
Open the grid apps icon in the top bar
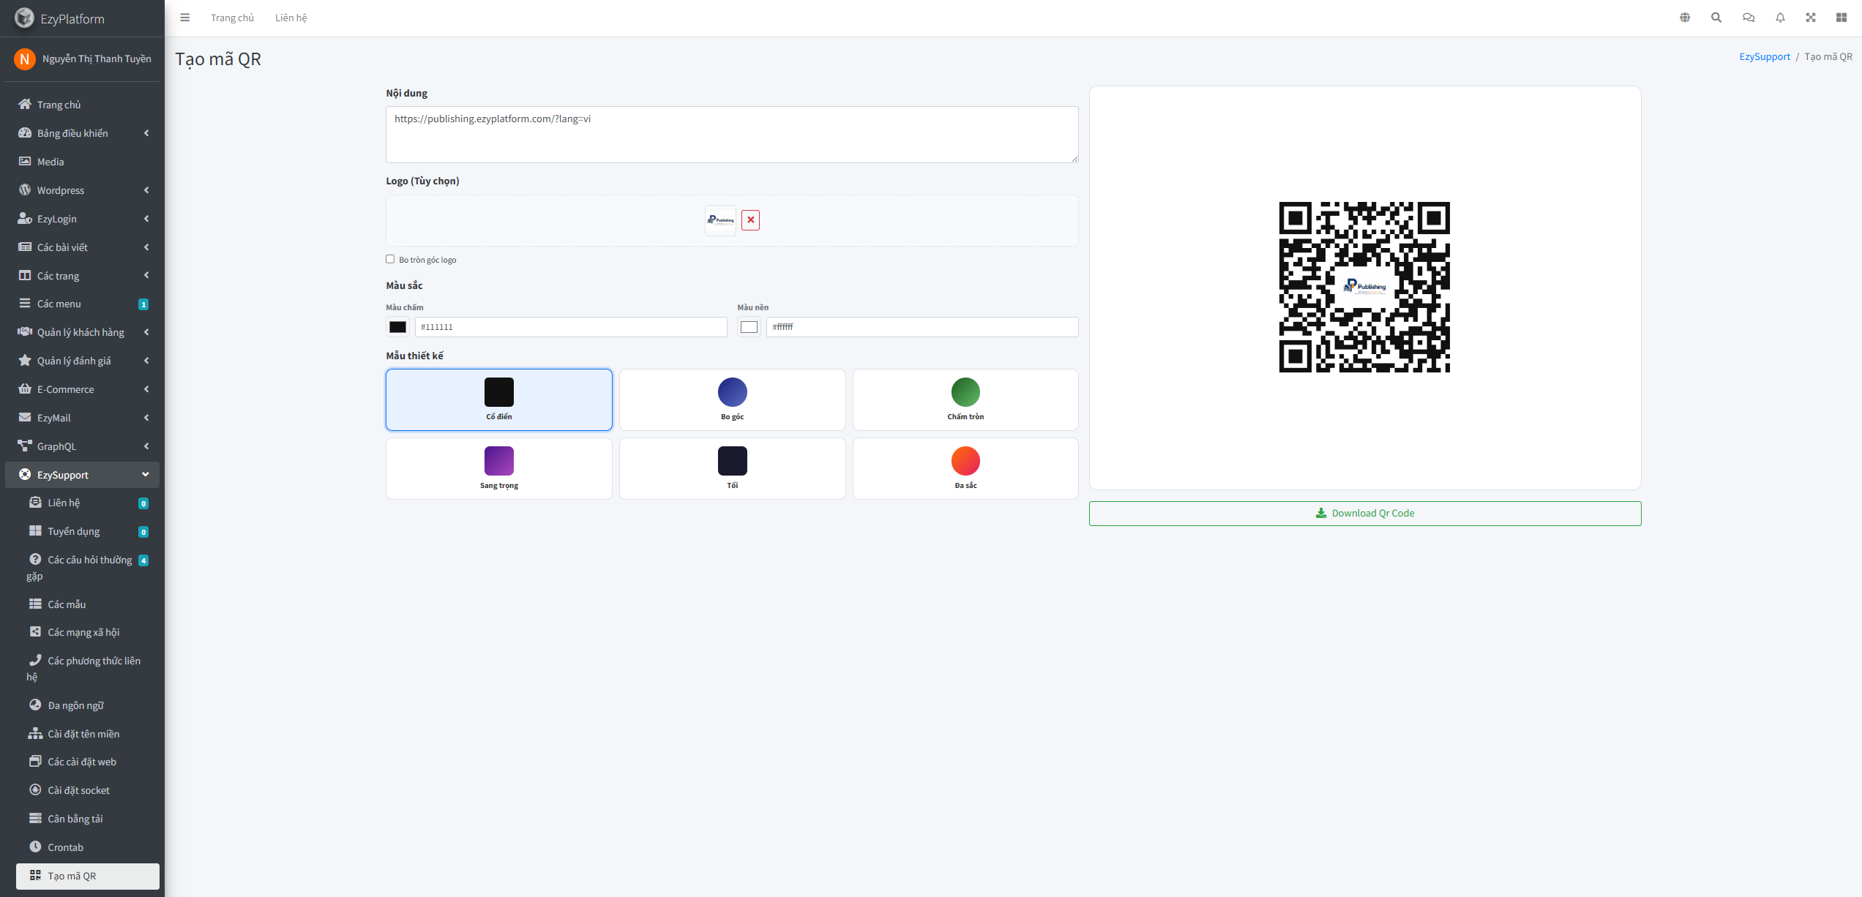(x=1842, y=18)
